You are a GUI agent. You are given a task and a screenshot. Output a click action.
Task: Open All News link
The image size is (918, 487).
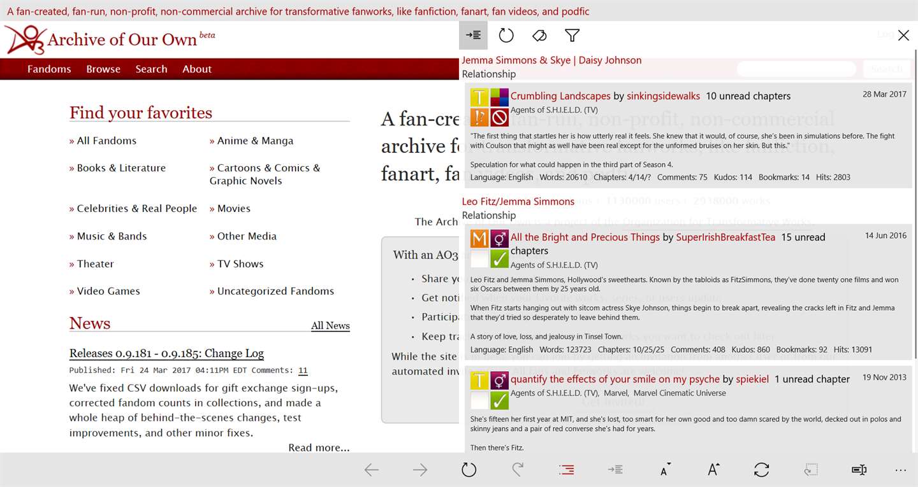tap(330, 325)
